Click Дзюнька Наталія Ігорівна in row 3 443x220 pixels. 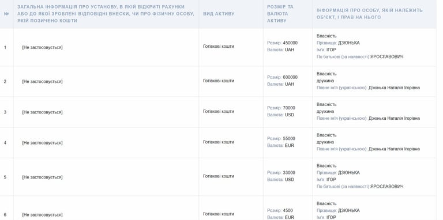[x=394, y=119]
